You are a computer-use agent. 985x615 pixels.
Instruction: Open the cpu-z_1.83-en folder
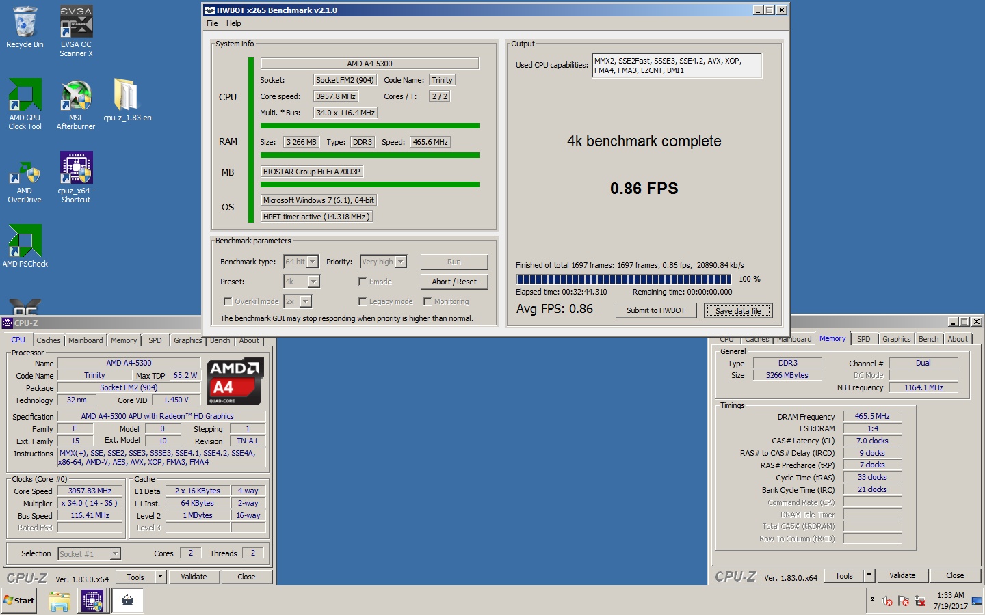tap(127, 100)
